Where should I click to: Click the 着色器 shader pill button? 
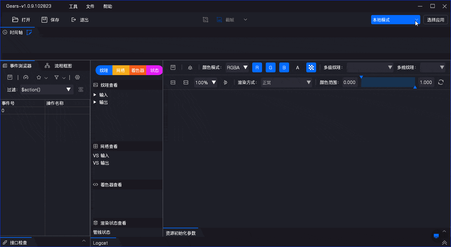(x=138, y=70)
